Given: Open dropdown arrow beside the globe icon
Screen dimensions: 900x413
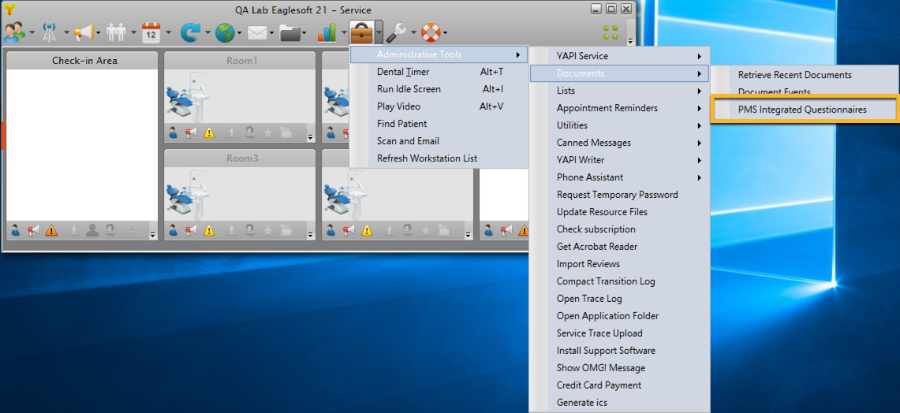Looking at the screenshot, I should tap(239, 32).
